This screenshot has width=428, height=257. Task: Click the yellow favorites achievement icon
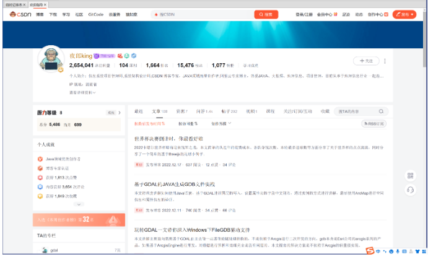point(40,196)
